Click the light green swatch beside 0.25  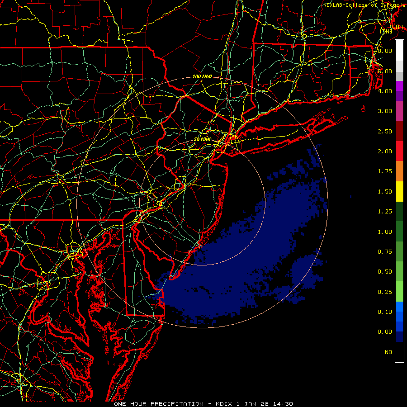coord(399,292)
